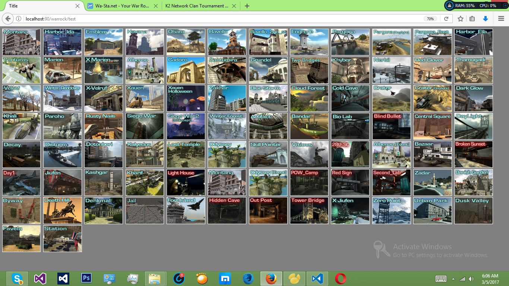Open the Conturas jet map thumbnail
This screenshot has height=286, width=509.
21,70
